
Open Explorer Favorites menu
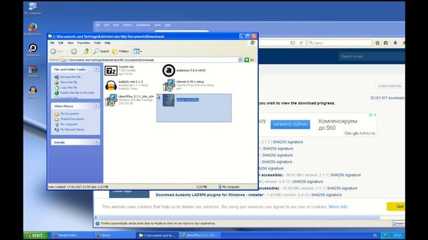coord(84,43)
